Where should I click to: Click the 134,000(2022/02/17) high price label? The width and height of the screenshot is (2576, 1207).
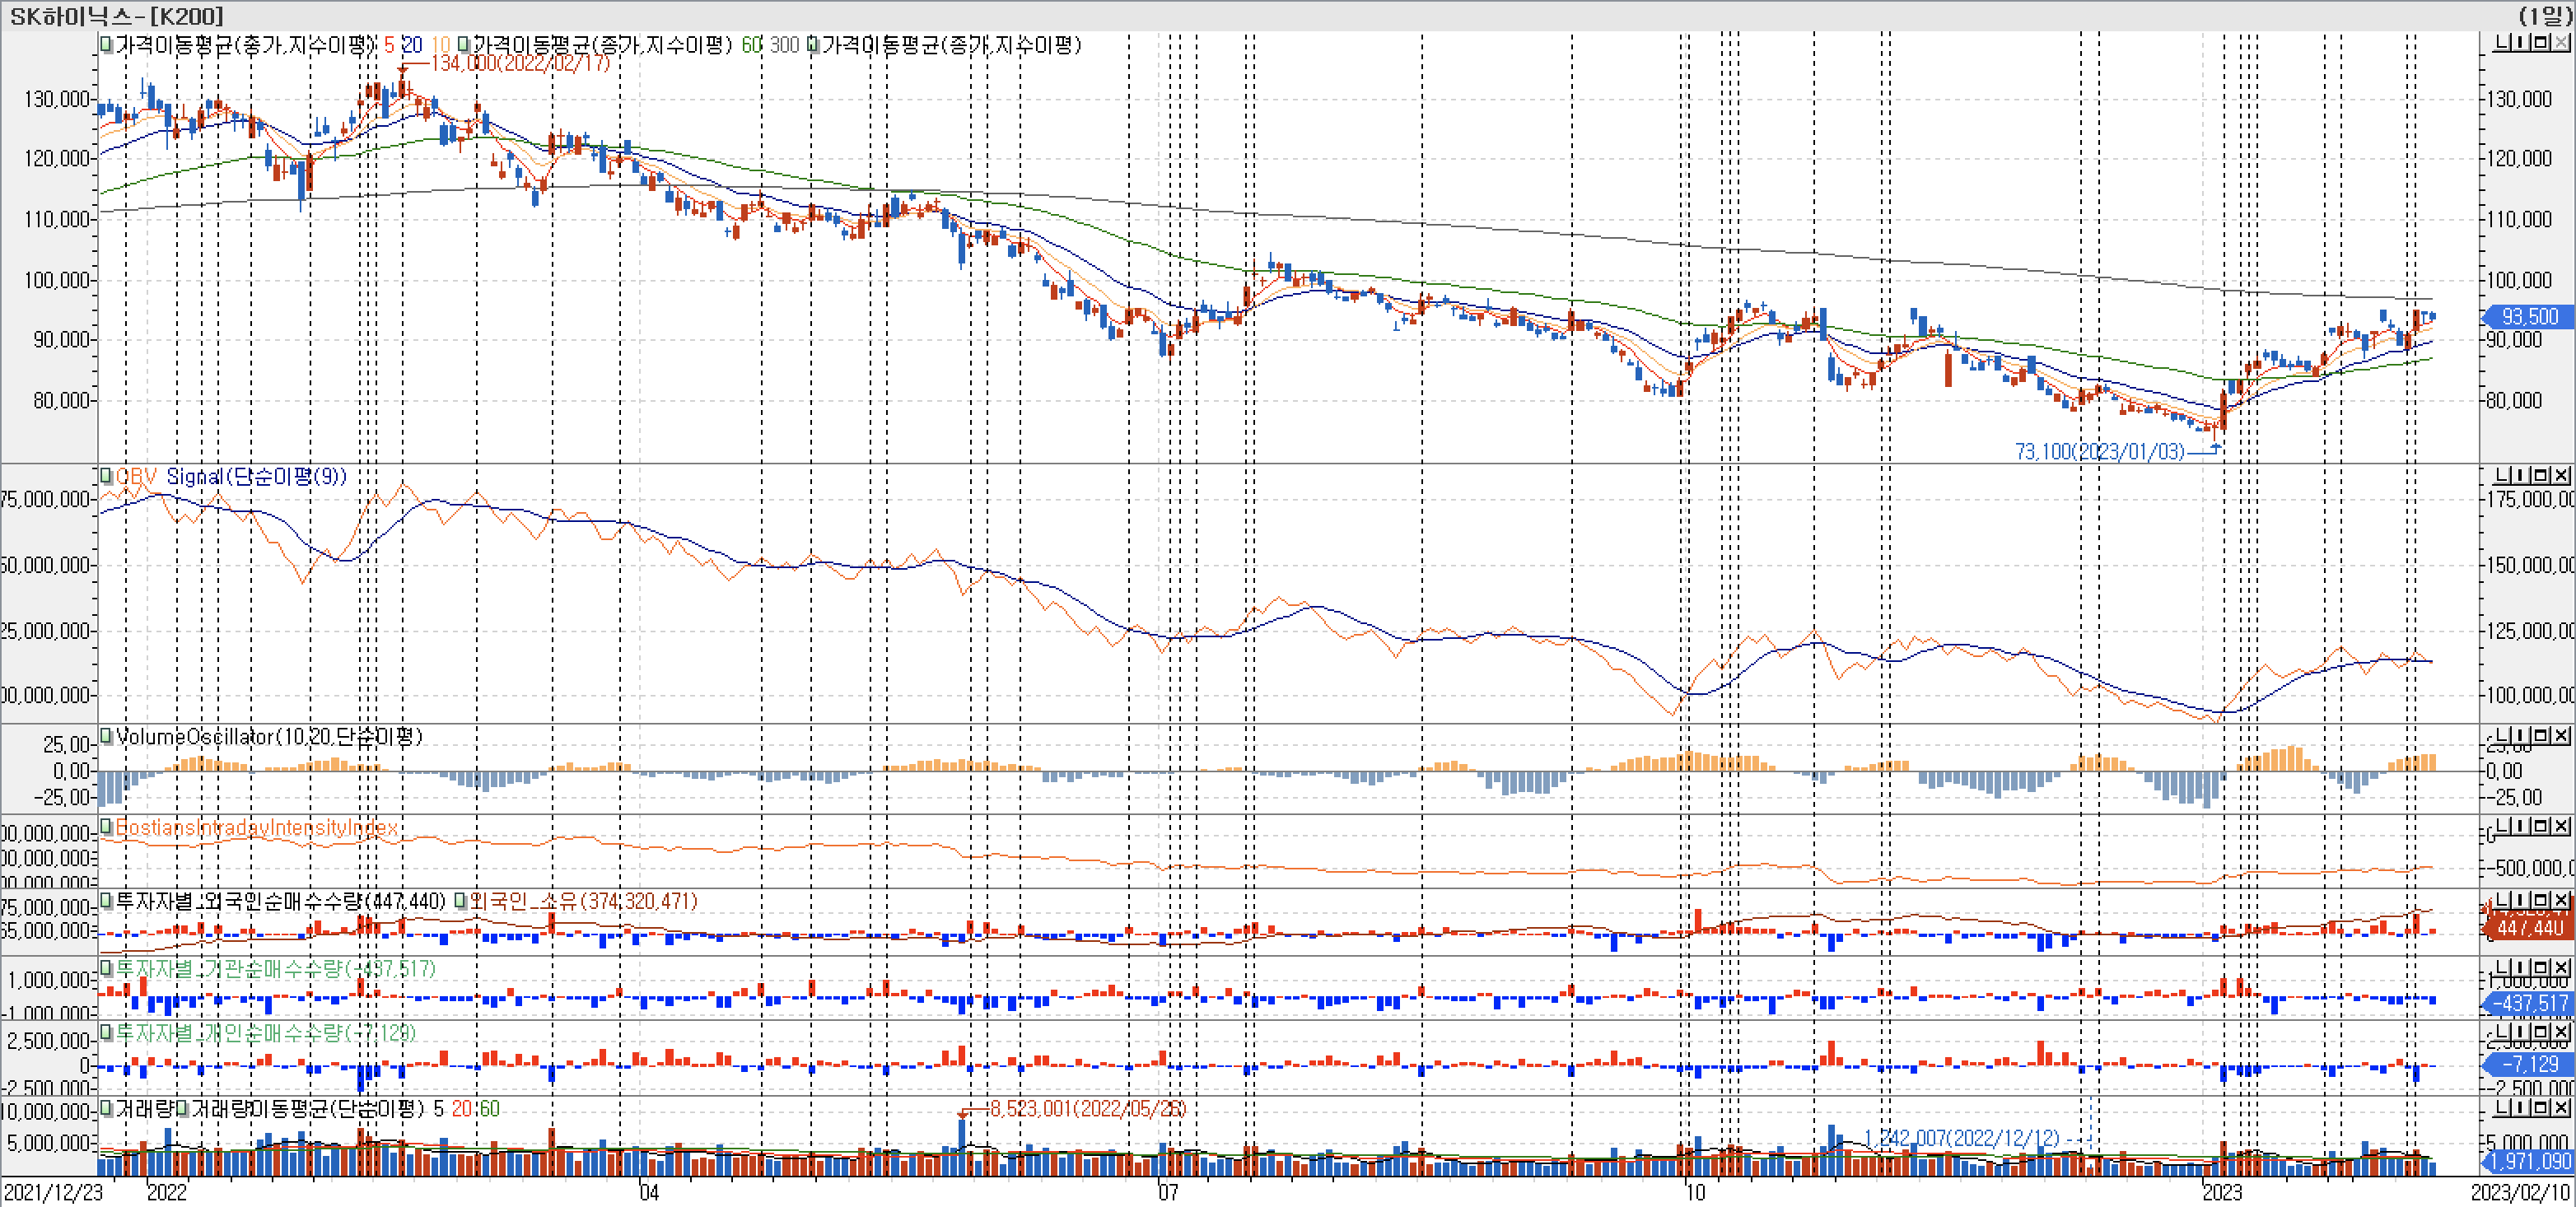coord(519,63)
